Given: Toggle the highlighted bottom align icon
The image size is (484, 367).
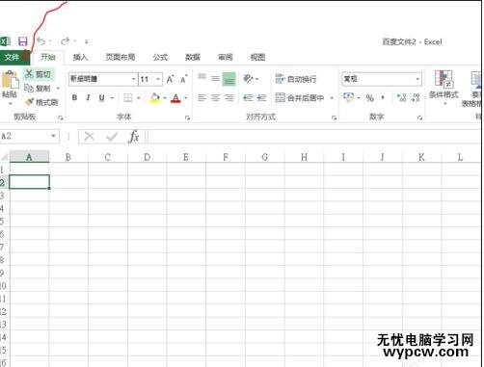Looking at the screenshot, I should pyautogui.click(x=229, y=79).
